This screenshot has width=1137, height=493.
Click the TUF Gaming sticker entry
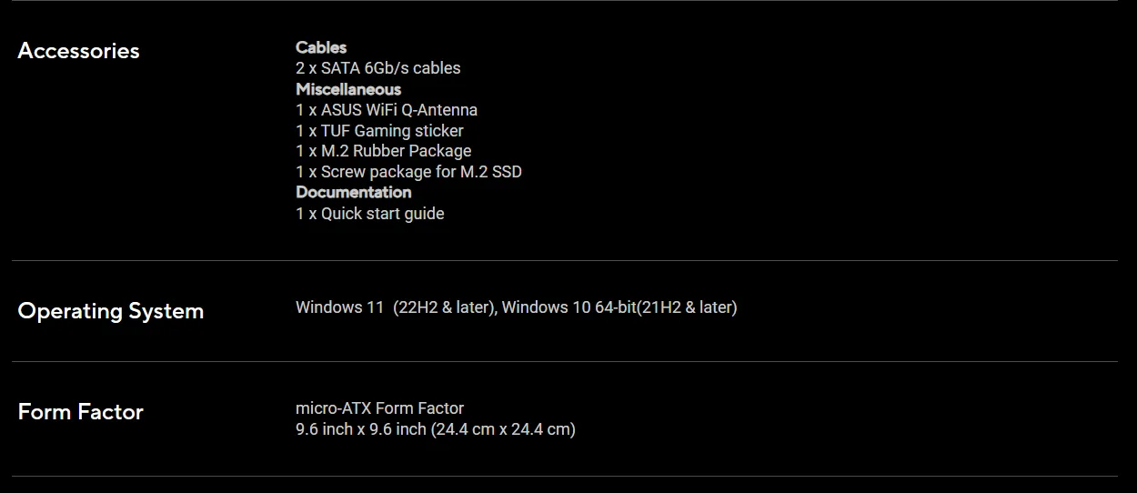tap(379, 131)
